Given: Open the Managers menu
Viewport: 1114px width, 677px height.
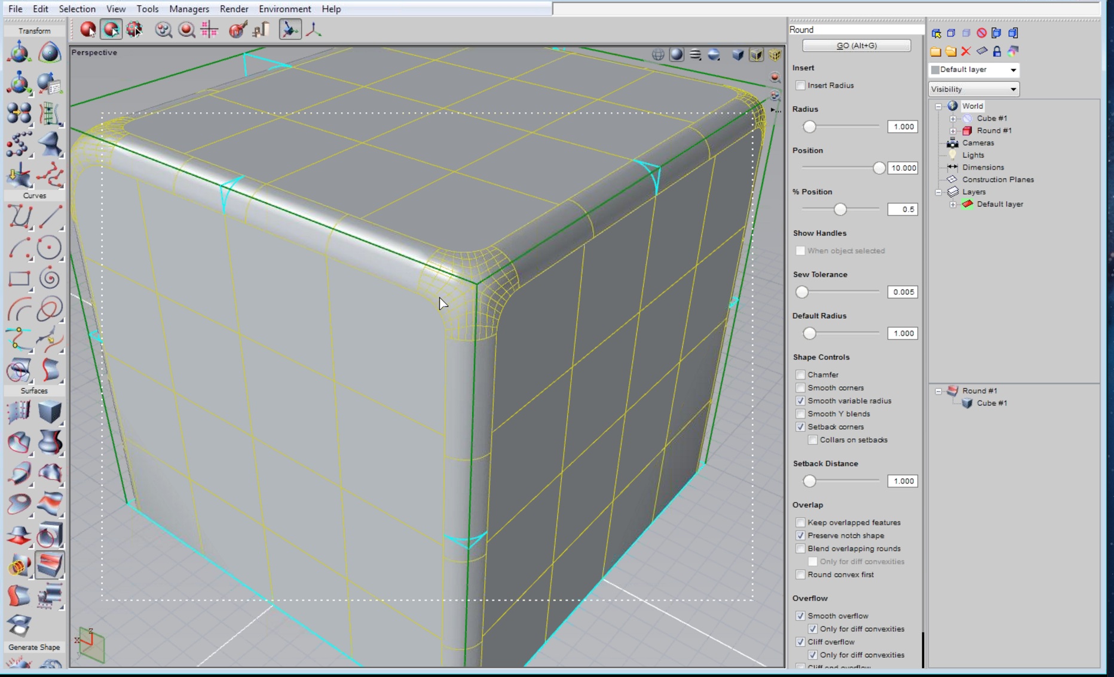Looking at the screenshot, I should (x=189, y=9).
